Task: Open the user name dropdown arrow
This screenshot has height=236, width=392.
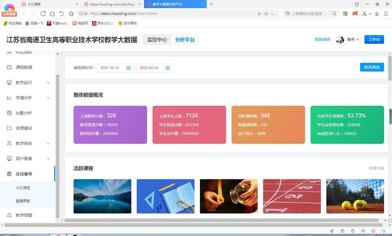Action: (358, 39)
